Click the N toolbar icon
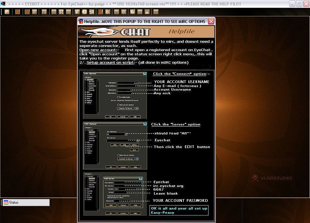The image size is (310, 223). [x=124, y=12]
